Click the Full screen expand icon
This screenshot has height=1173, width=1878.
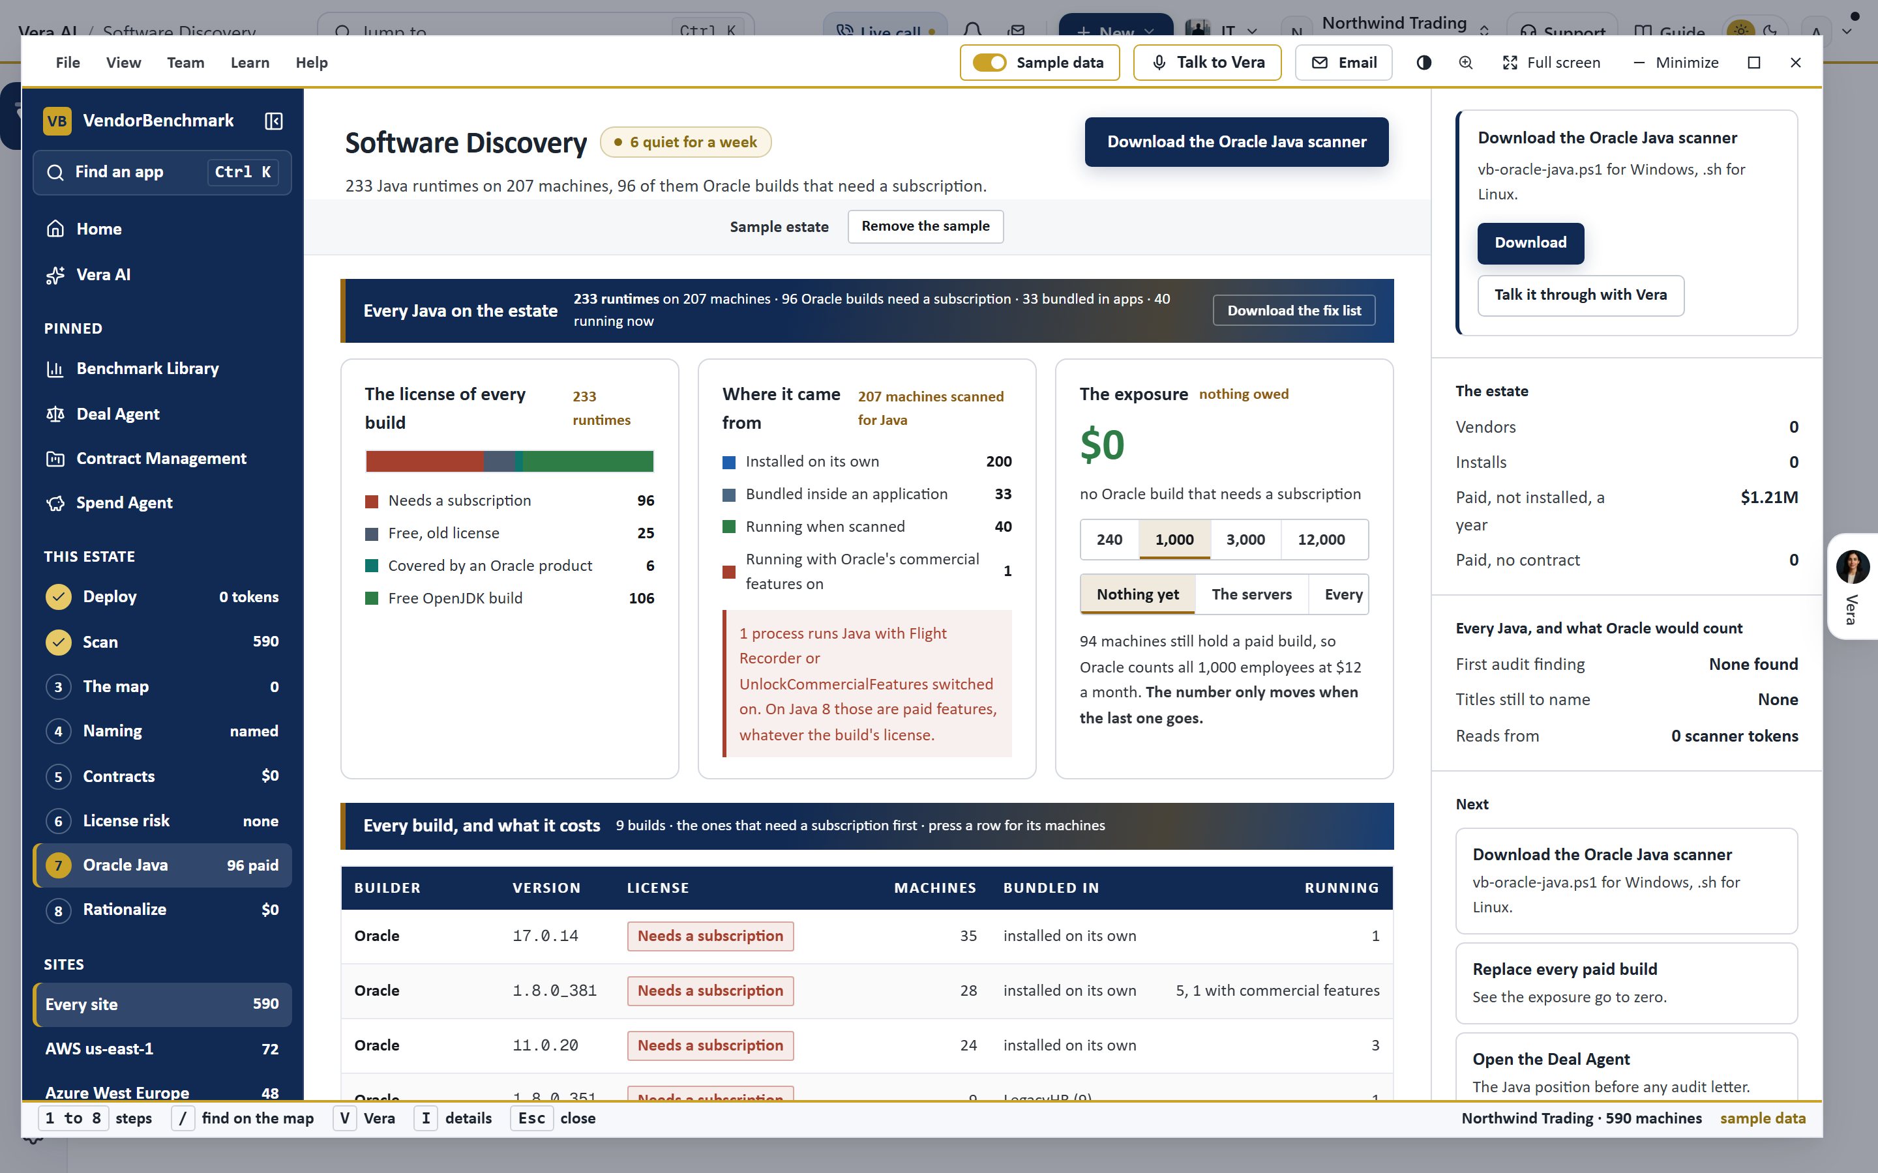point(1510,63)
